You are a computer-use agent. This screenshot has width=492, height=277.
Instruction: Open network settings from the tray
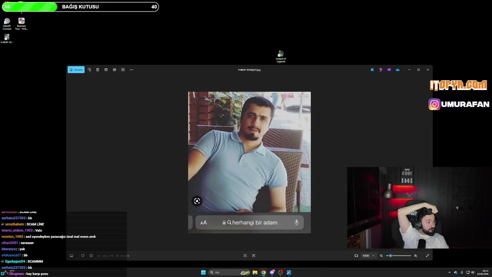pyautogui.click(x=467, y=272)
